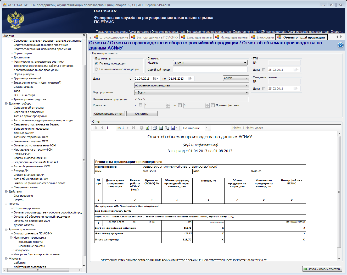Stop report rendering icon
This screenshot has height=275, width=347.
tap(142, 128)
